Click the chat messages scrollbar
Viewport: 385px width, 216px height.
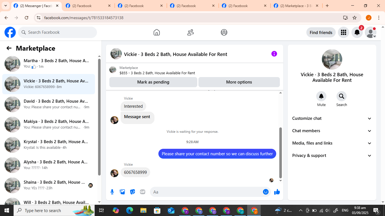[x=280, y=153]
